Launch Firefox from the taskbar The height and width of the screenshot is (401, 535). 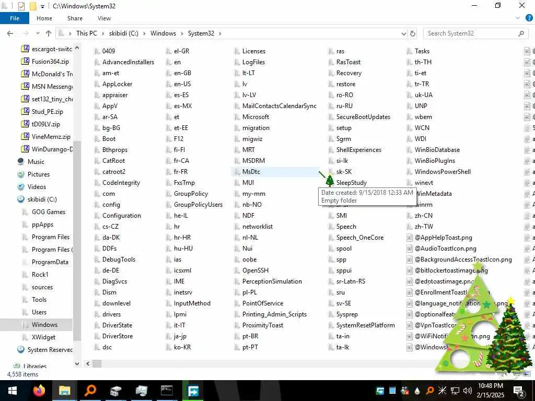(39, 391)
